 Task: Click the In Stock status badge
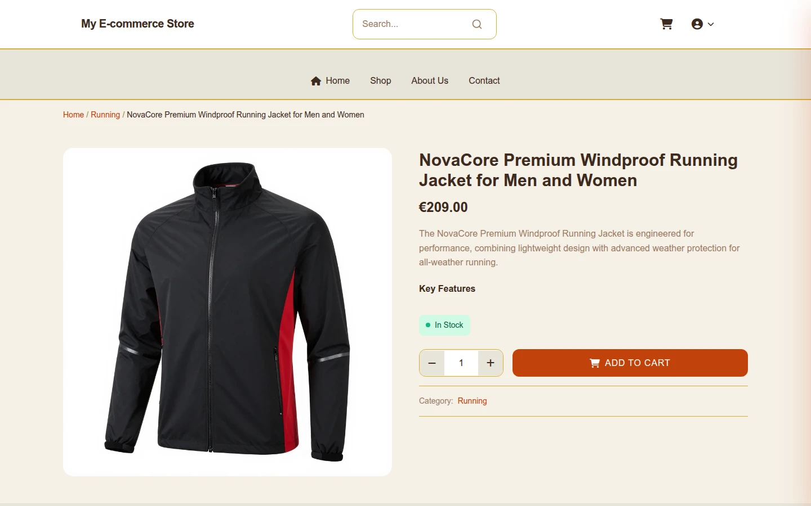tap(444, 325)
